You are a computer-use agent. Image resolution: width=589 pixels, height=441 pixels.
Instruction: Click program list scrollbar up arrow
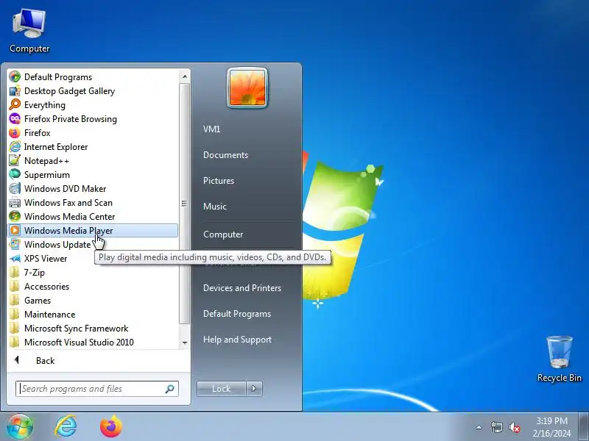(185, 76)
